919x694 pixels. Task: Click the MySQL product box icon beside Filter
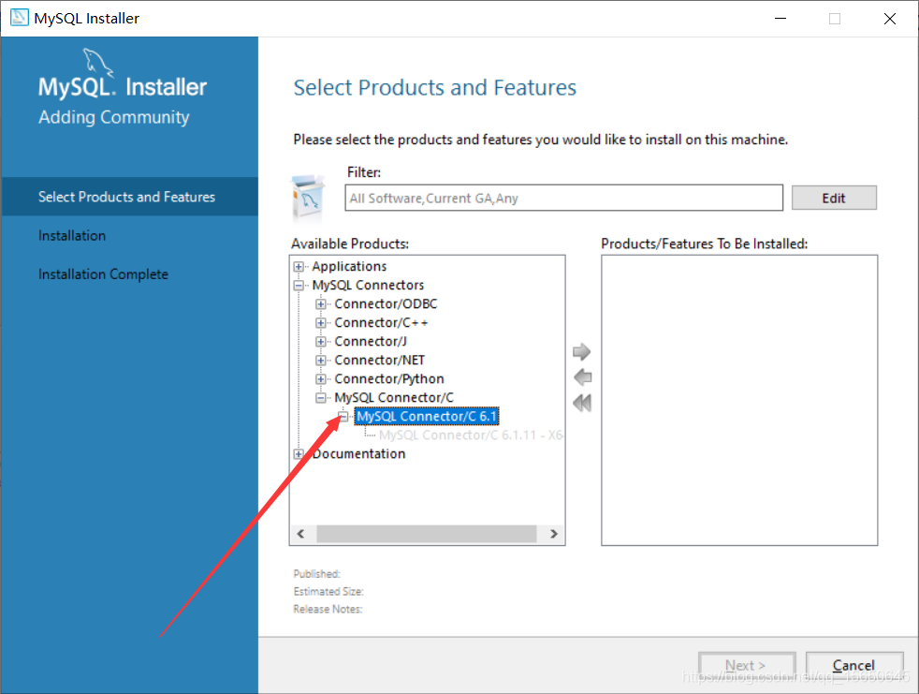pyautogui.click(x=308, y=197)
